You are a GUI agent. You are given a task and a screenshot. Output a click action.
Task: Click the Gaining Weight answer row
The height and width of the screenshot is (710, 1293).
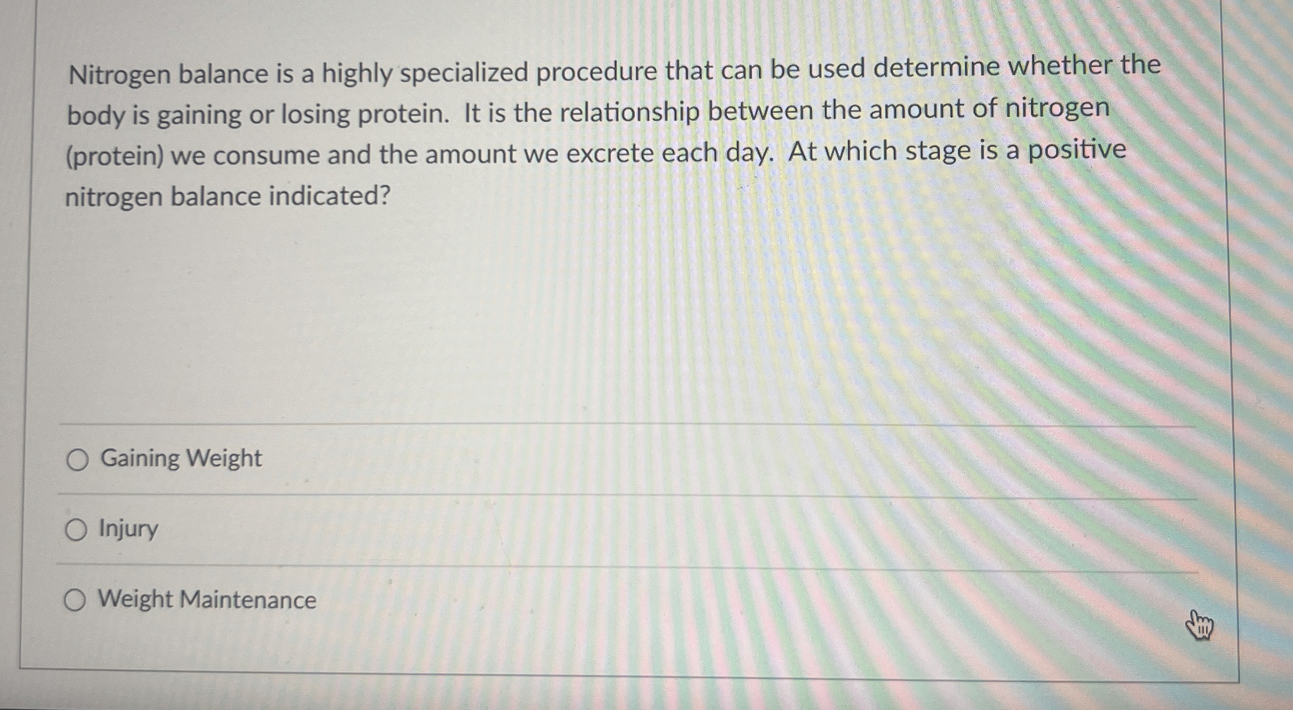[627, 460]
